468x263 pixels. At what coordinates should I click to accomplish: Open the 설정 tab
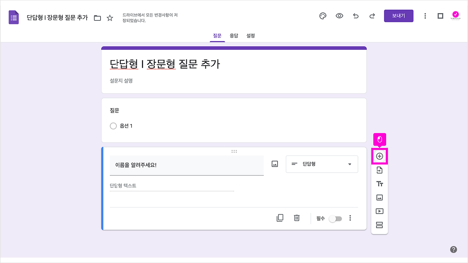click(x=250, y=35)
